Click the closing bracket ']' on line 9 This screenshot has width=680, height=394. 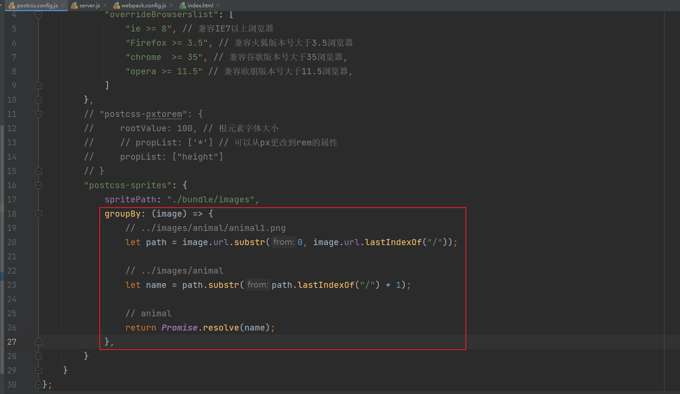(107, 85)
